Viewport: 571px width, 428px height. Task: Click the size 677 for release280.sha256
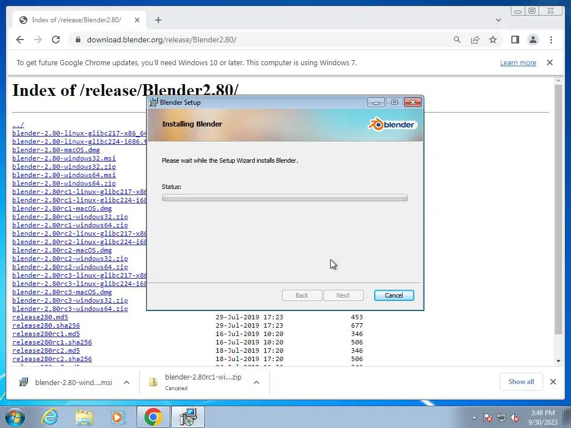(357, 325)
